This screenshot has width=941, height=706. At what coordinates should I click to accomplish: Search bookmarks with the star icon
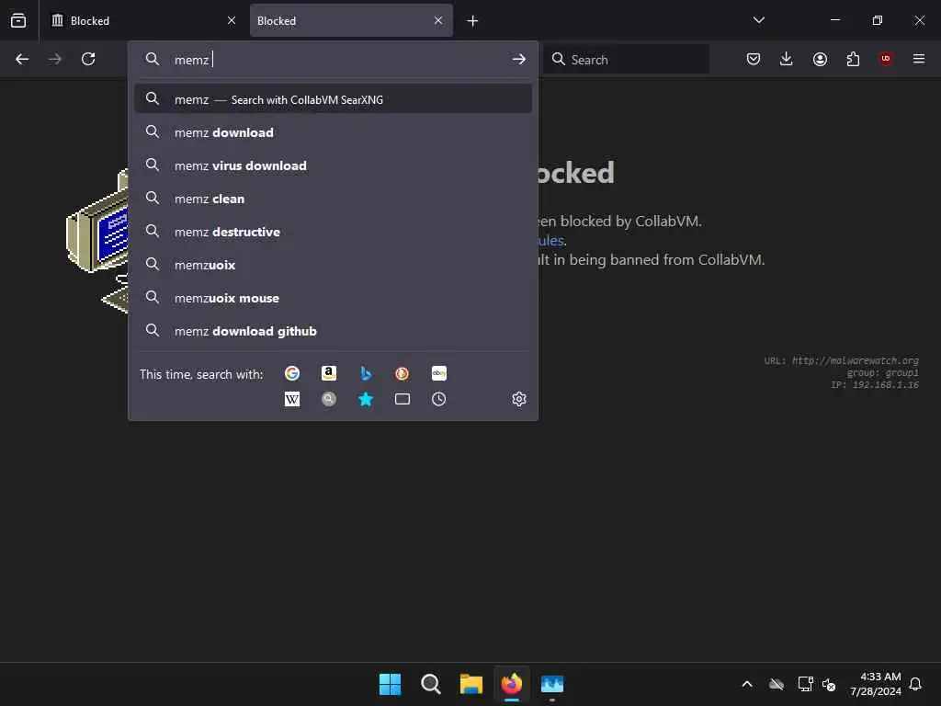point(366,399)
